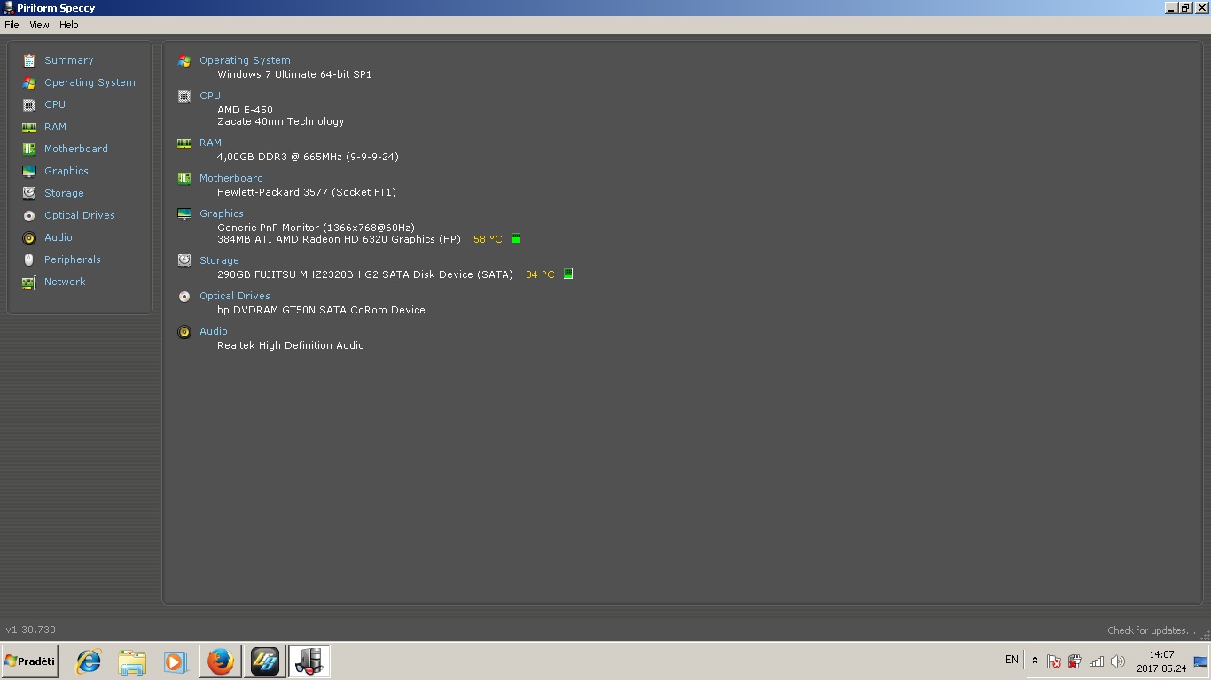The image size is (1211, 680).
Task: Click the Operating System sidebar icon
Action: [29, 82]
